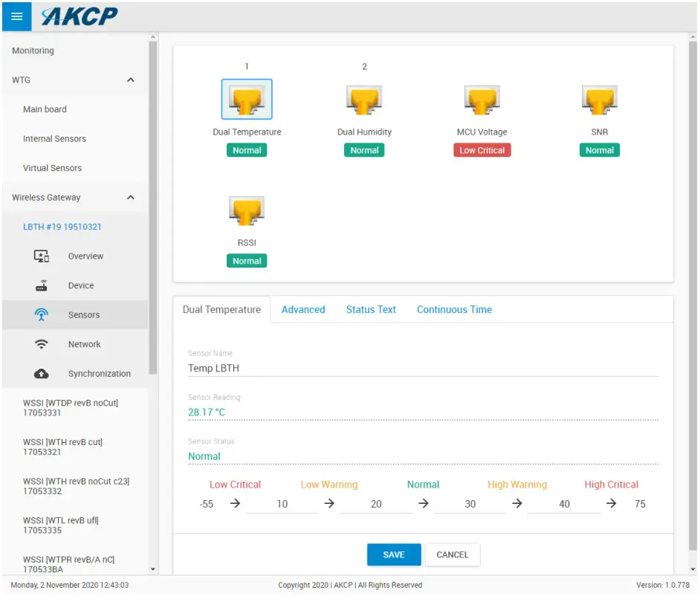Screen dimensions: 700x599
Task: Click the AKCP logo
Action: 79,16
